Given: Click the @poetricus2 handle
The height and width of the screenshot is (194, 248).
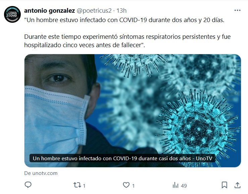Looking at the screenshot, I should tap(94, 11).
